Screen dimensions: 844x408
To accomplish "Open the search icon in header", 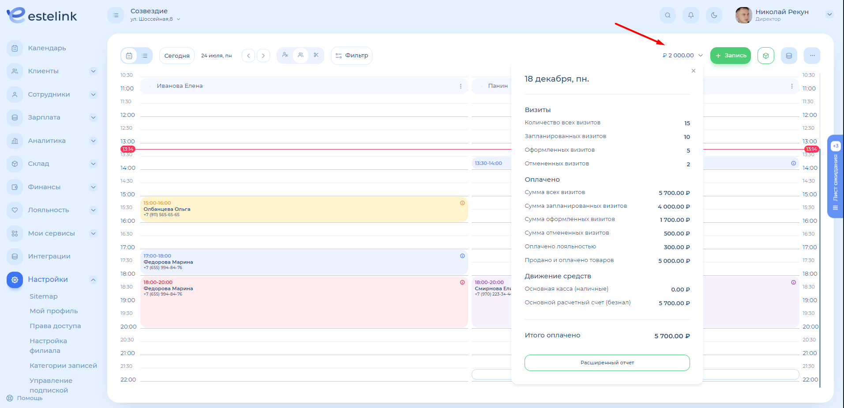I will click(668, 15).
